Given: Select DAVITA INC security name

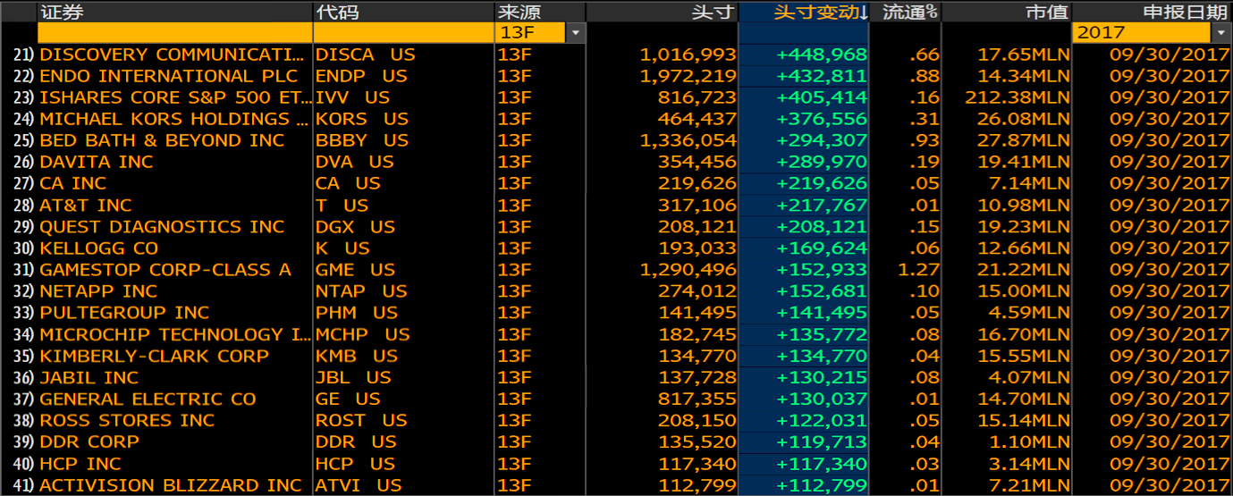Looking at the screenshot, I should [x=97, y=162].
